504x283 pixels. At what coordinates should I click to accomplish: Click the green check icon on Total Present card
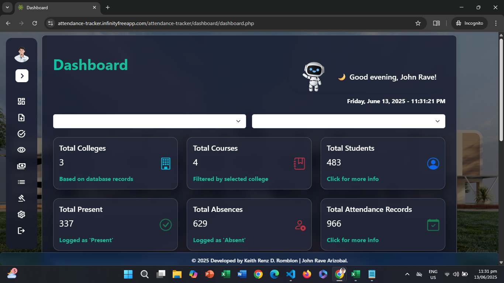click(166, 225)
